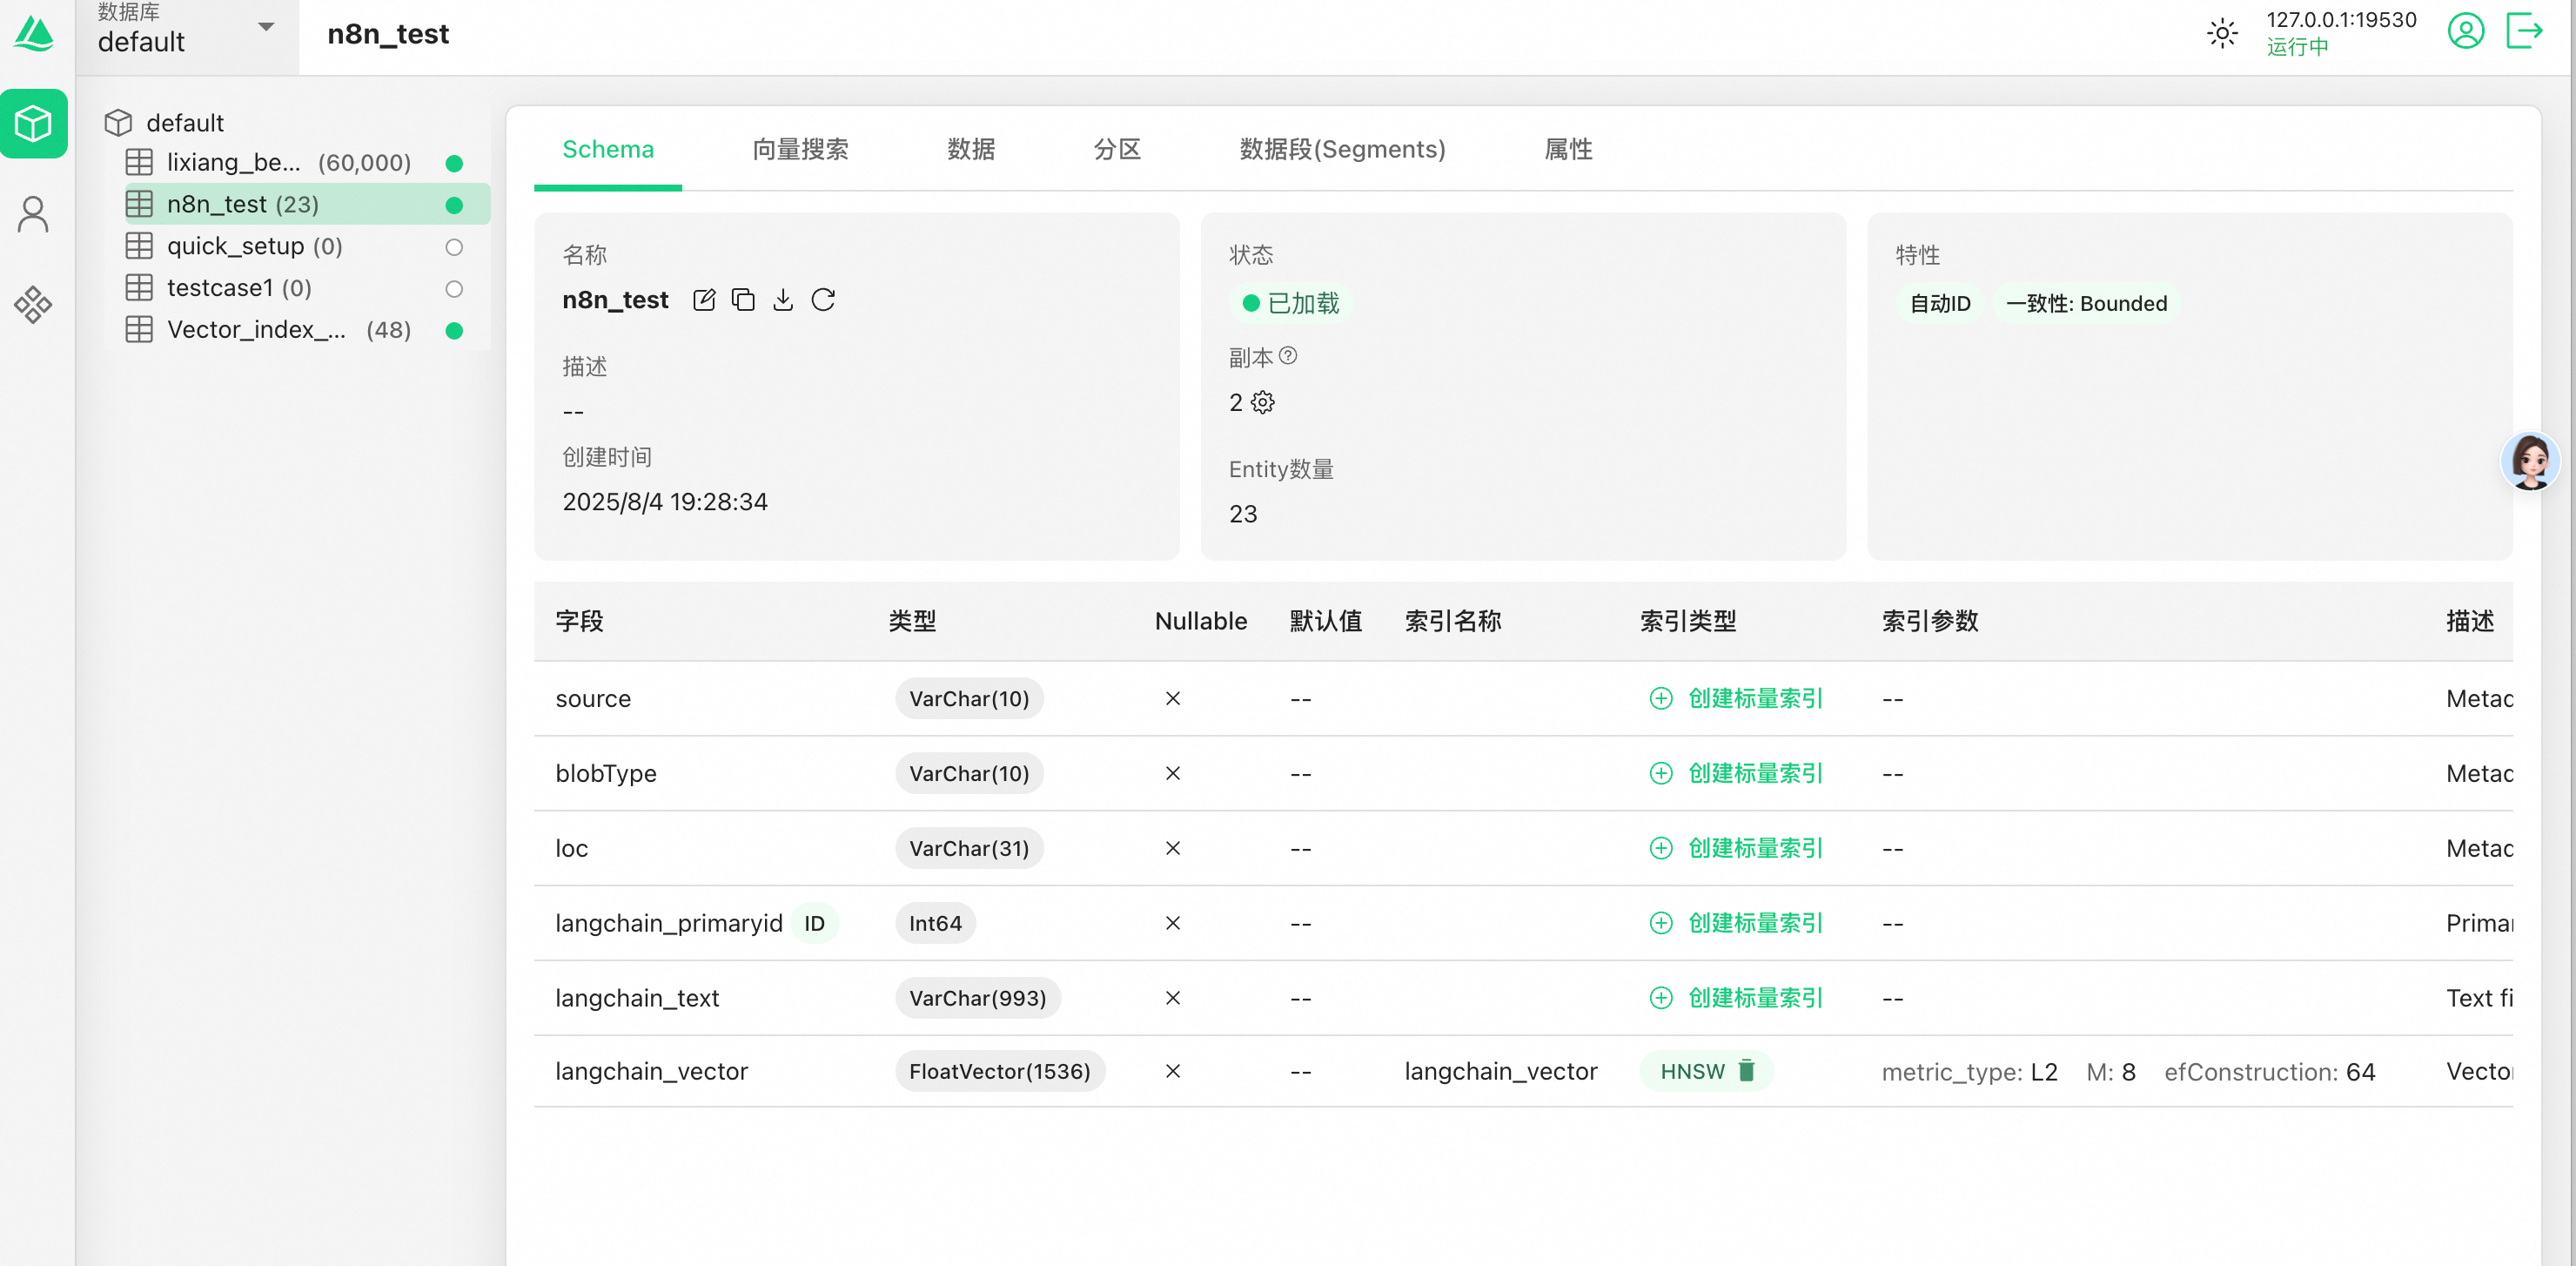Open replica settings gear icon

1263,402
